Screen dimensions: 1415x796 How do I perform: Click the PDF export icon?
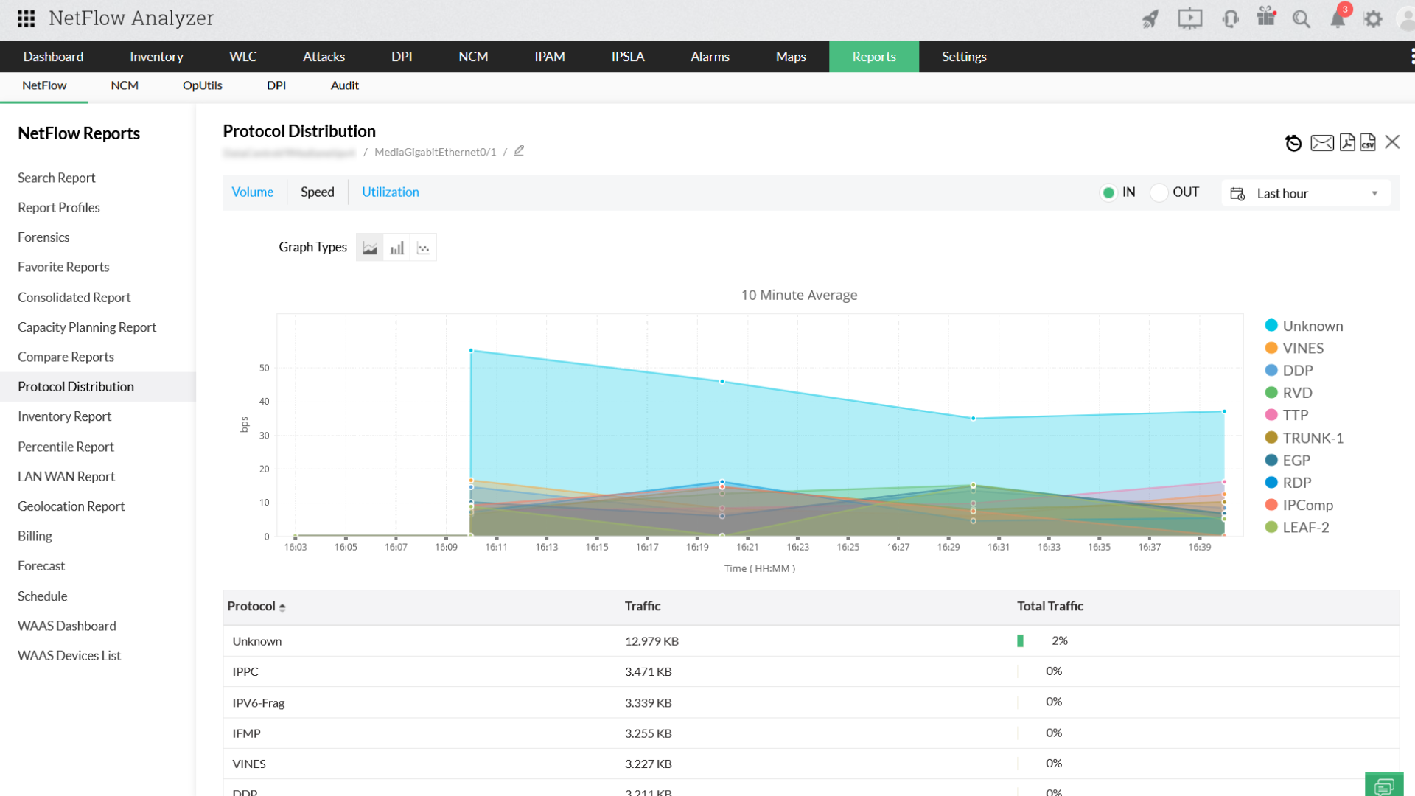pos(1347,143)
